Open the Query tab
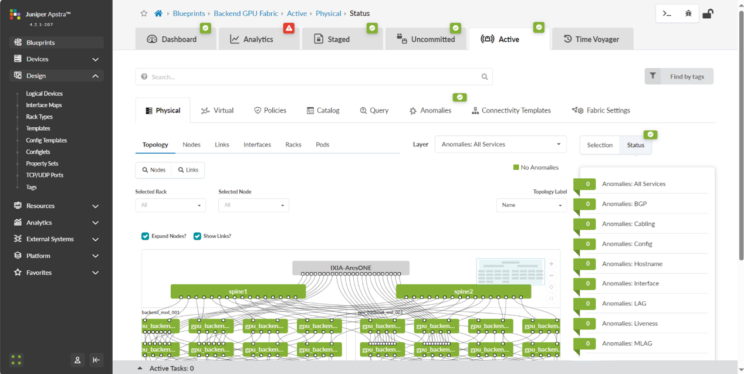 [x=374, y=110]
